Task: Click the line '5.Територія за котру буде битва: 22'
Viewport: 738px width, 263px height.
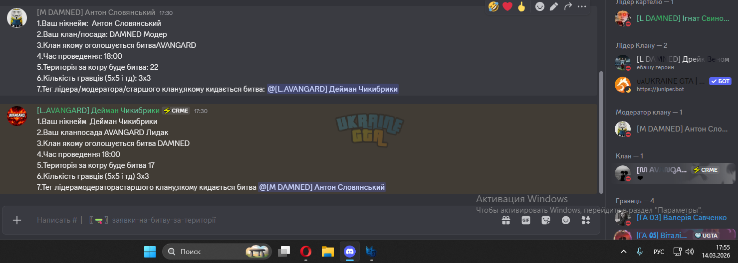Action: tap(98, 67)
